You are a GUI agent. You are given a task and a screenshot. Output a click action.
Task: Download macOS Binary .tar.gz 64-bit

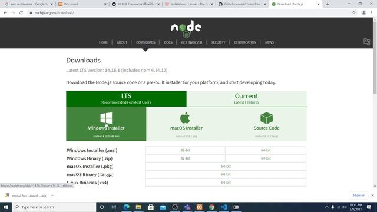[226, 174]
